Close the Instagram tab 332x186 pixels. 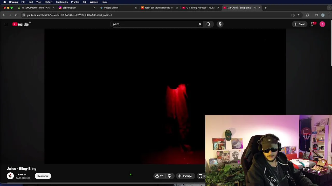coord(95,8)
